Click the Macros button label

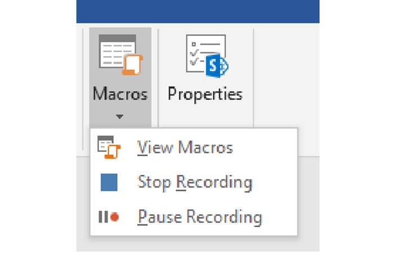point(120,94)
